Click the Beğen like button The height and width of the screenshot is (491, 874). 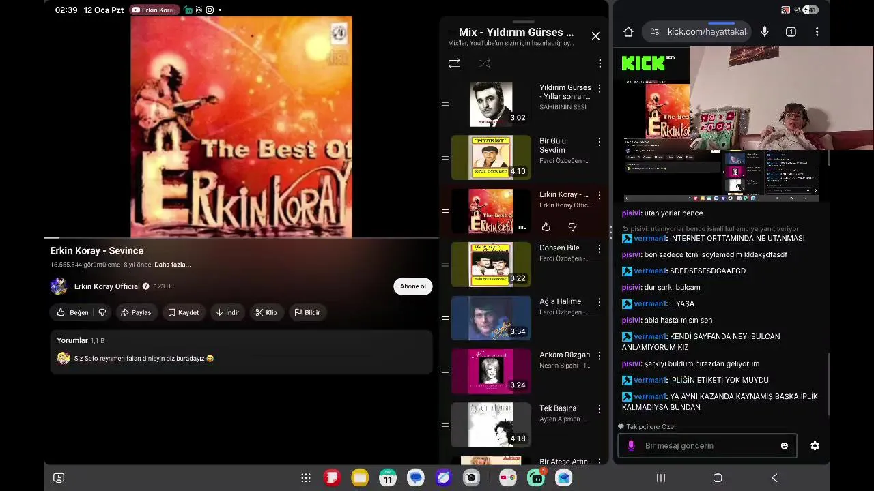[x=72, y=312]
